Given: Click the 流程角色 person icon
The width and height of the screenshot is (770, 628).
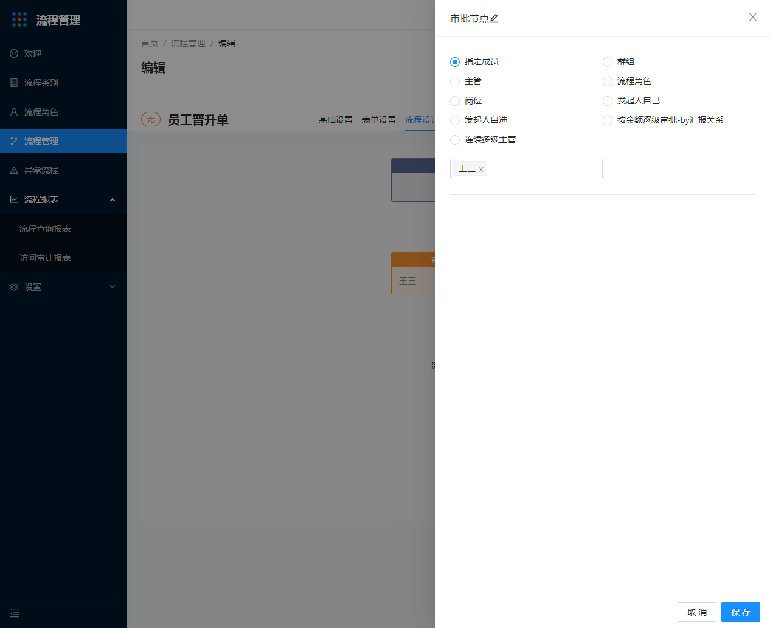Looking at the screenshot, I should [14, 112].
